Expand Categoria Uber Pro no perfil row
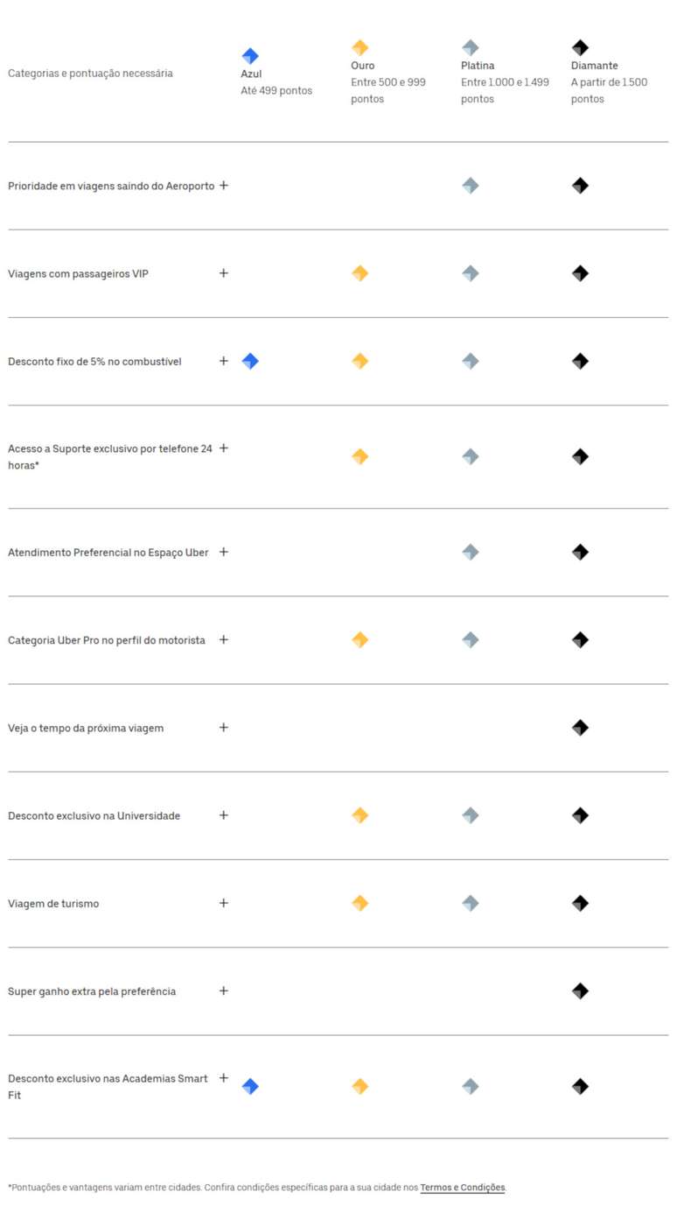The width and height of the screenshot is (677, 1220). click(224, 639)
